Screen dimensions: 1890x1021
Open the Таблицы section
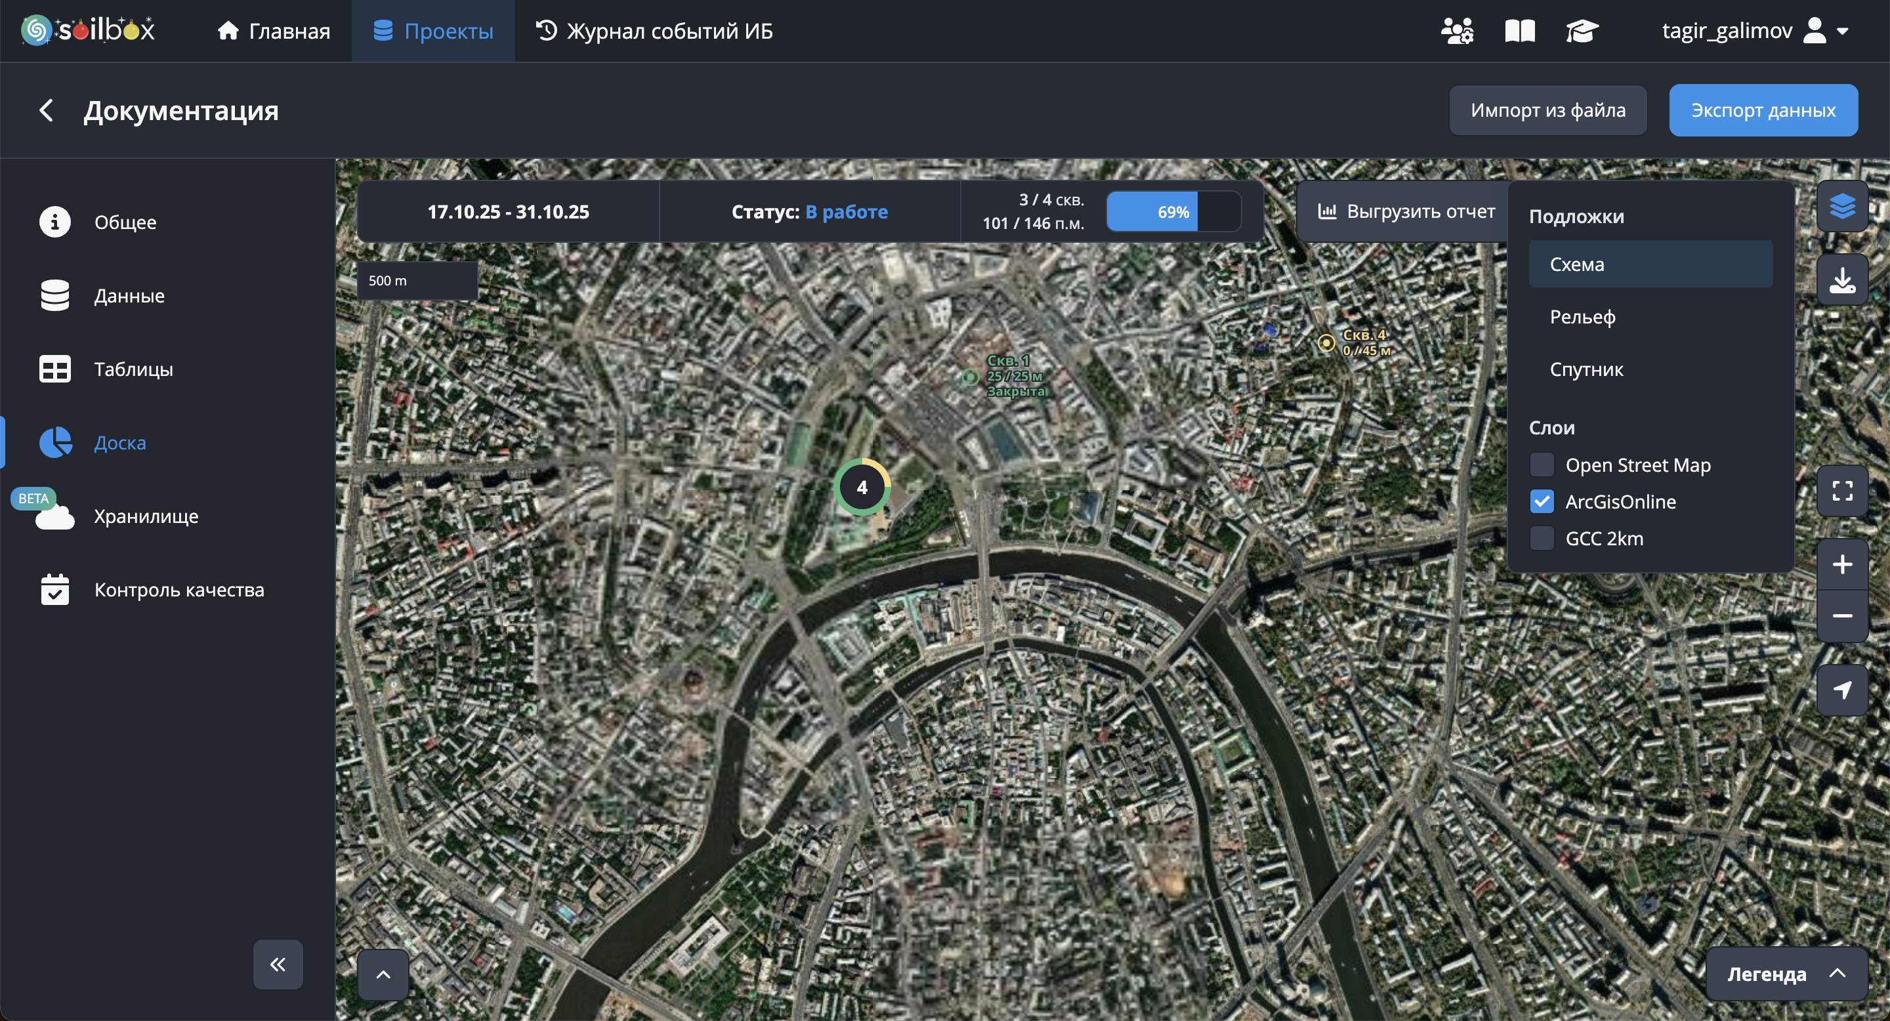(x=133, y=369)
